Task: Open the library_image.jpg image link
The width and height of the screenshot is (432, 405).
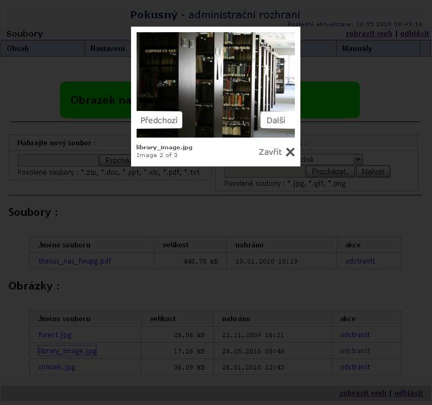Action: click(67, 351)
